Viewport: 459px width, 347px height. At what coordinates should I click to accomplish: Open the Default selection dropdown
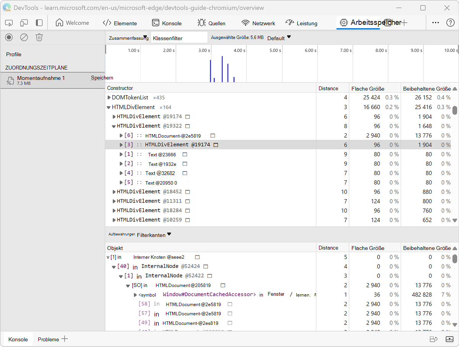click(x=279, y=38)
